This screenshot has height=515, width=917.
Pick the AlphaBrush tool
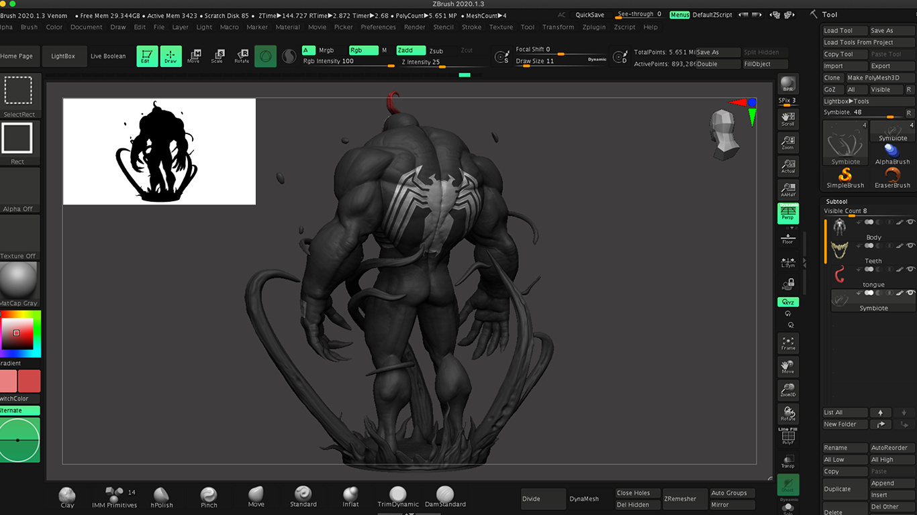click(892, 154)
